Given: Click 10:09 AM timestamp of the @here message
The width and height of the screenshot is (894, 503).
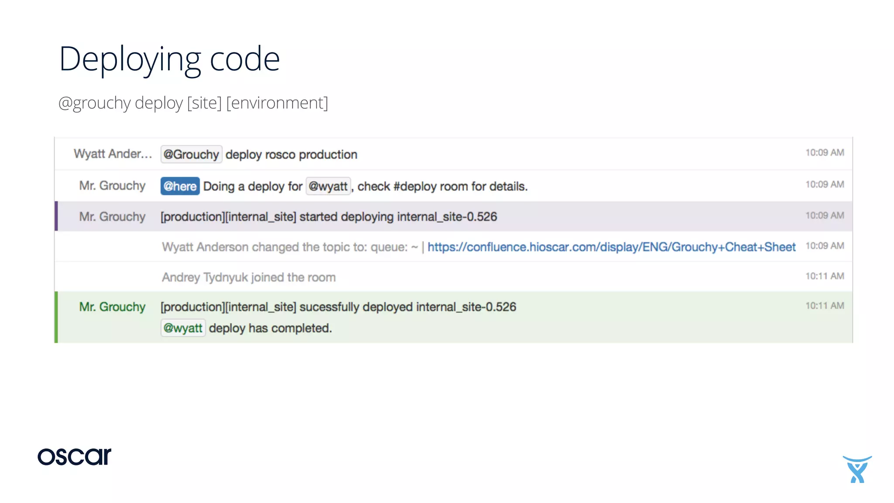Looking at the screenshot, I should tap(825, 184).
